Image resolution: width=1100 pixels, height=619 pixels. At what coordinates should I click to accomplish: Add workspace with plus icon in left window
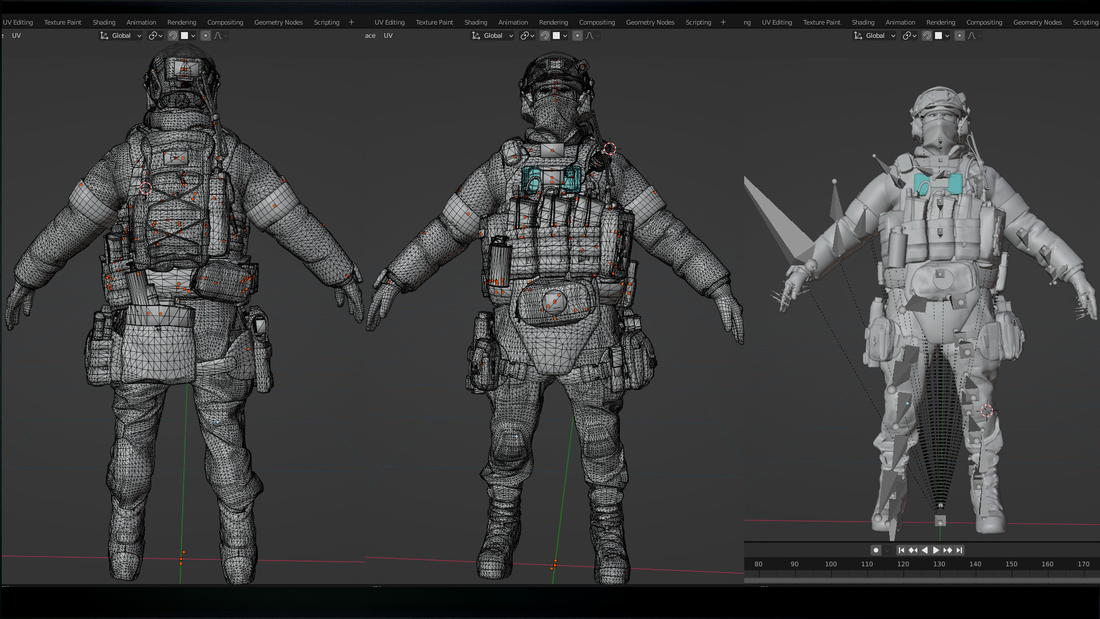point(351,22)
